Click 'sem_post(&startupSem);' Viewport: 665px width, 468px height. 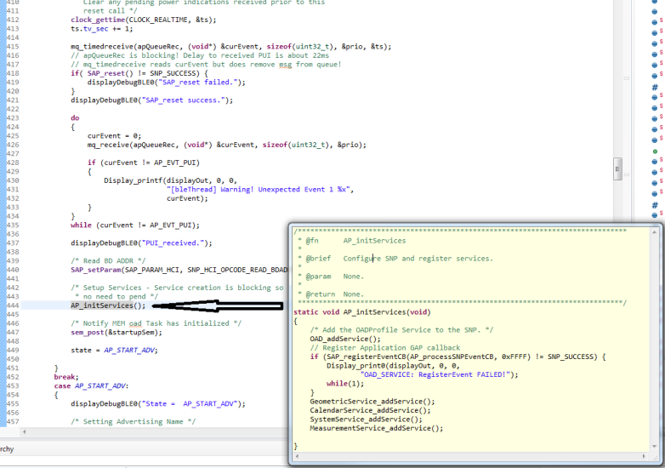point(117,332)
